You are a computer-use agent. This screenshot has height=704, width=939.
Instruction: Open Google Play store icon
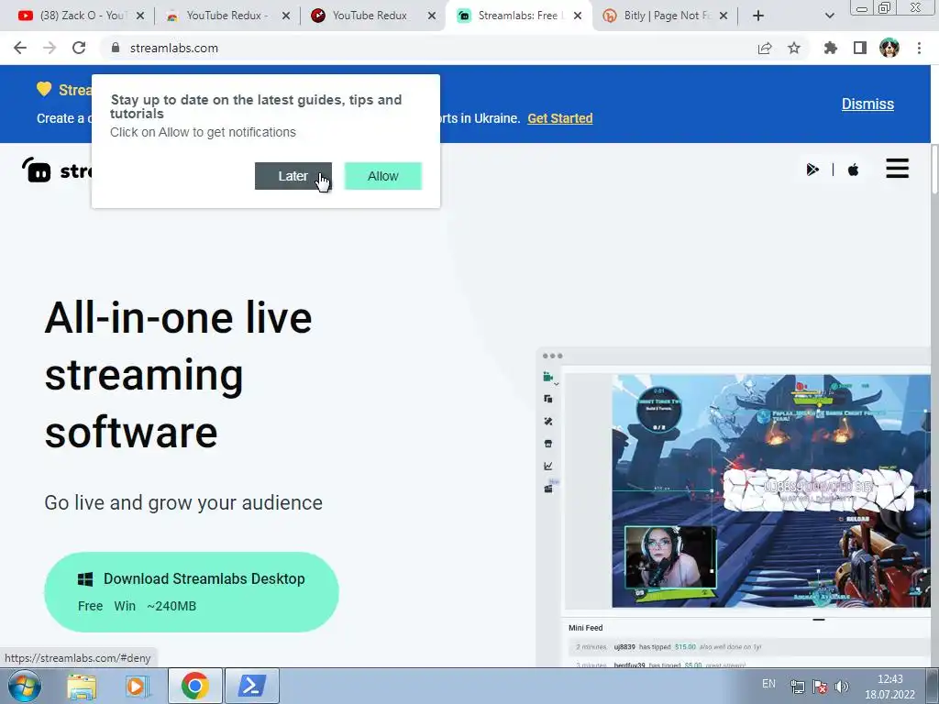pos(812,170)
